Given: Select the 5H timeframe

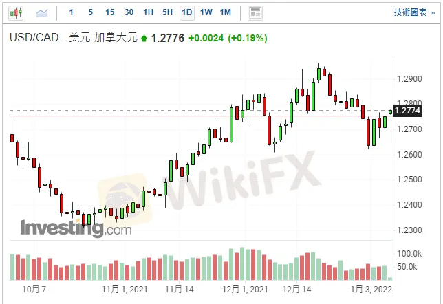Looking at the screenshot, I should [x=168, y=12].
